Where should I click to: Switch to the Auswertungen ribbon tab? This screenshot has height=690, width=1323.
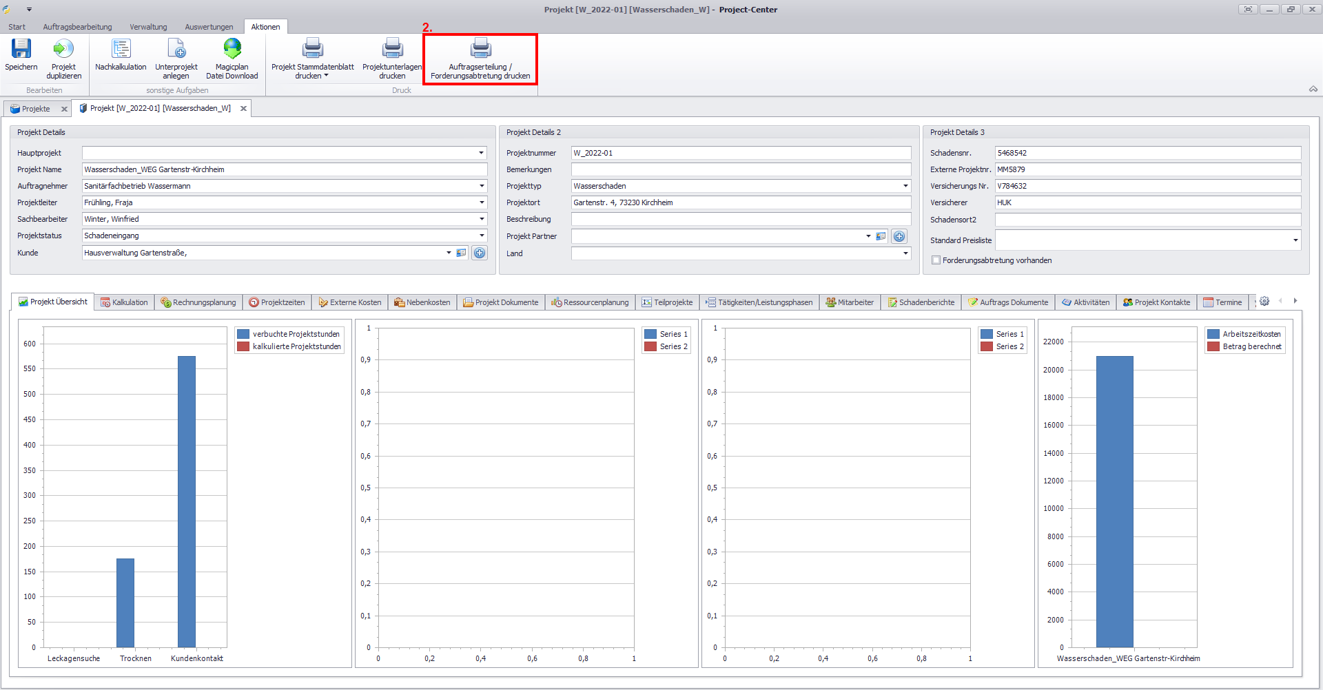209,27
